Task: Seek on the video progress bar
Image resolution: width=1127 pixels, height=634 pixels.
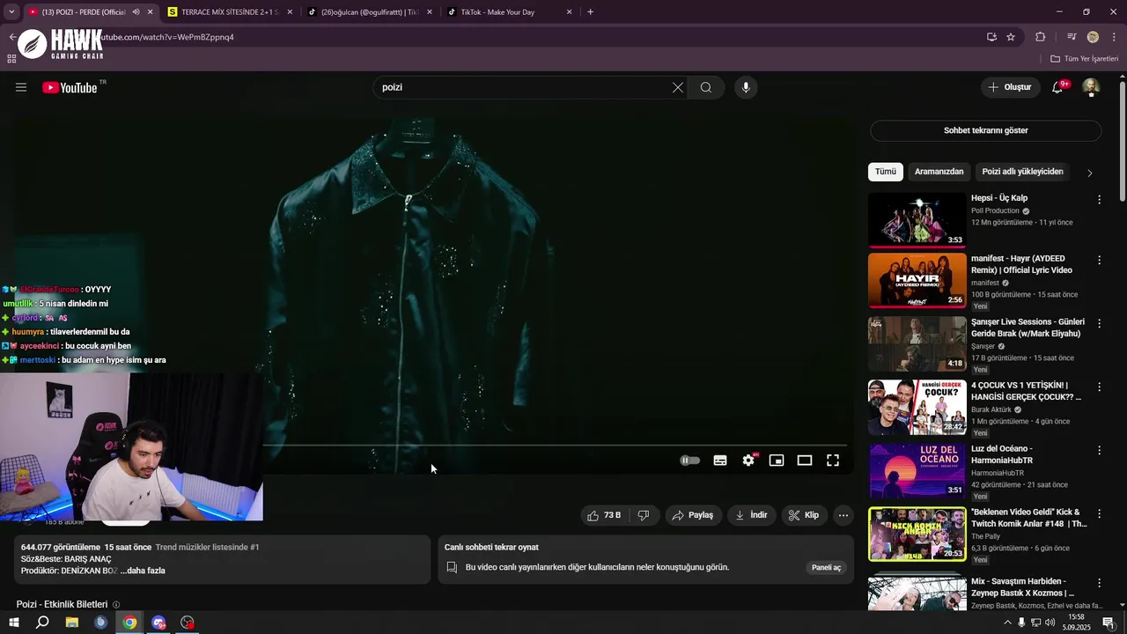Action: tap(555, 446)
